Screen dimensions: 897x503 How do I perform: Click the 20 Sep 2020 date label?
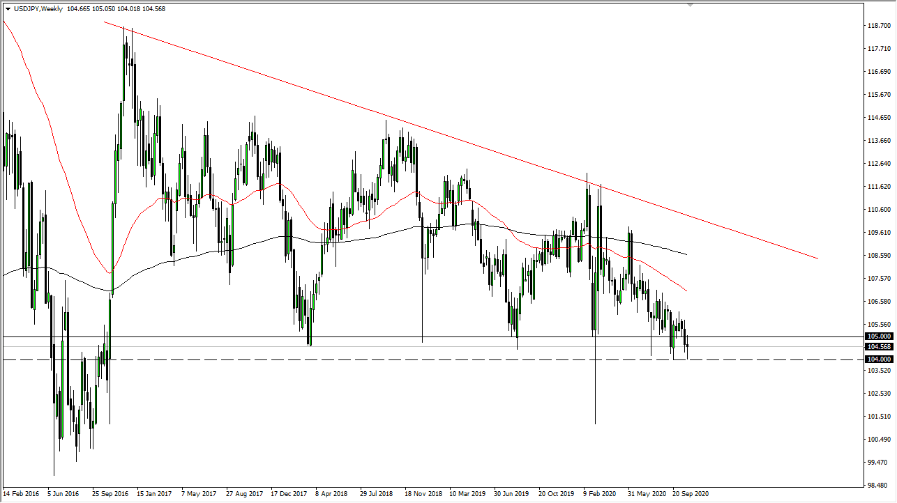(x=692, y=494)
